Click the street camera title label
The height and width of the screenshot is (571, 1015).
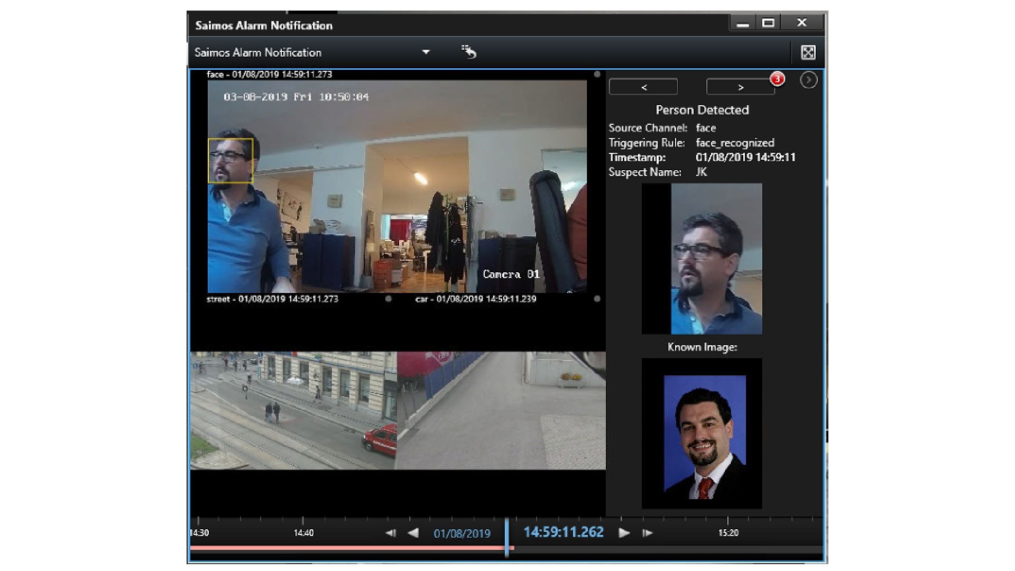(272, 299)
